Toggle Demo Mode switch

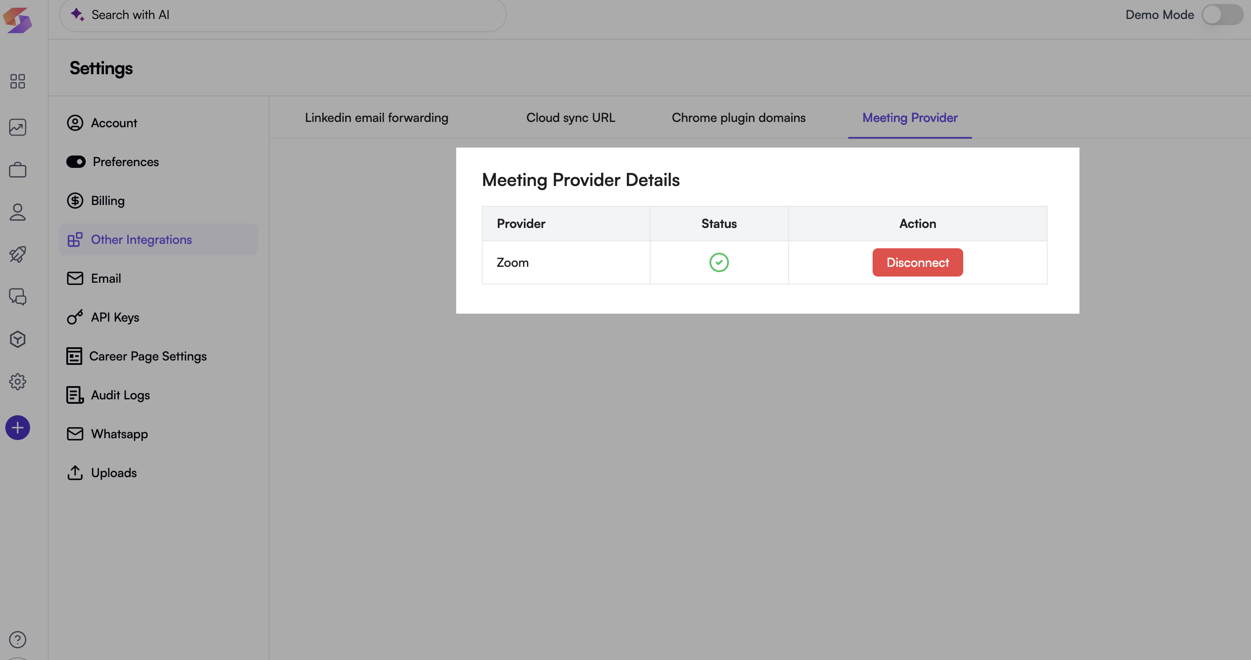[1222, 15]
